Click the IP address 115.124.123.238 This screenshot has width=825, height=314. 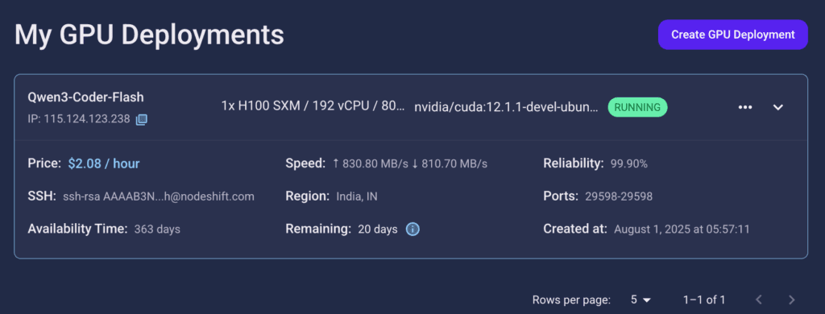click(79, 119)
